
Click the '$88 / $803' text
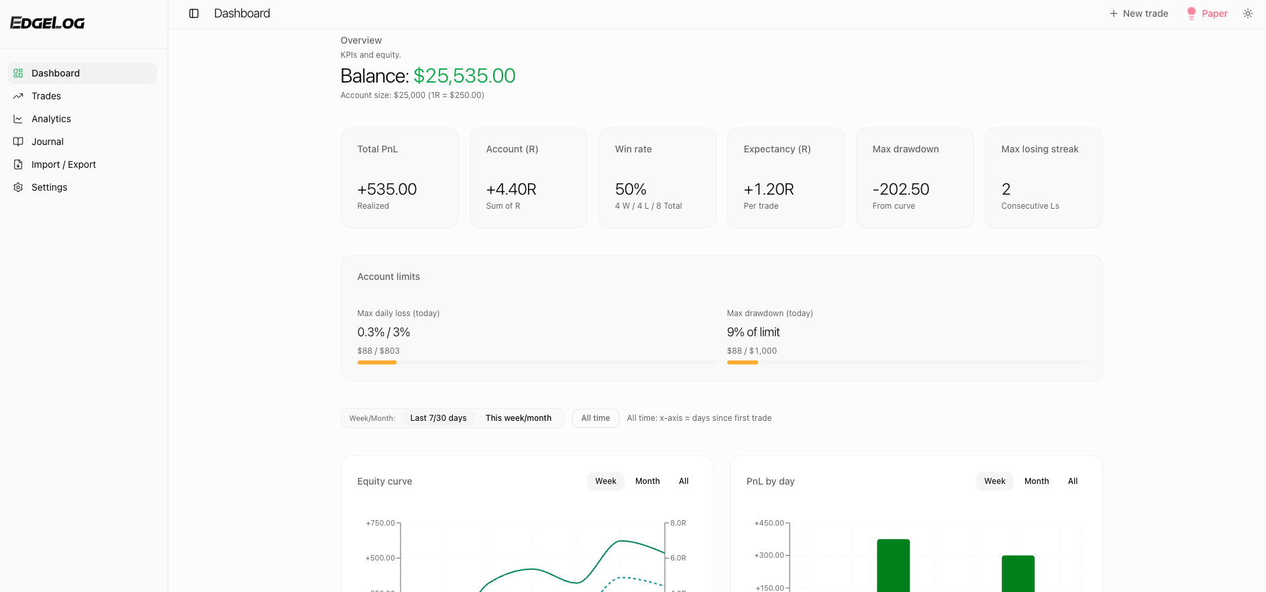coord(378,351)
